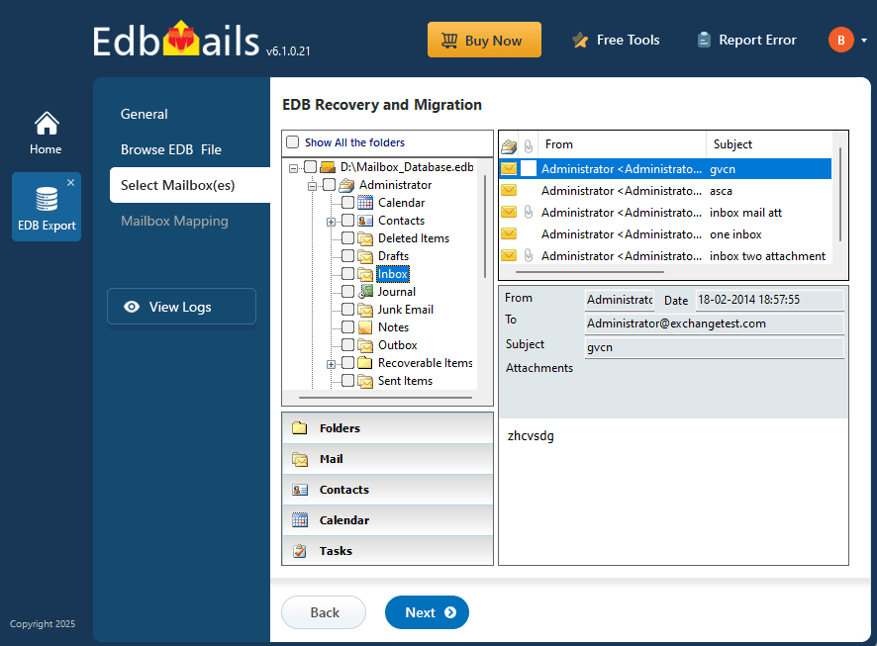Click the Date field 18-02-2014 18:57:55
This screenshot has height=646, width=877.
click(770, 300)
